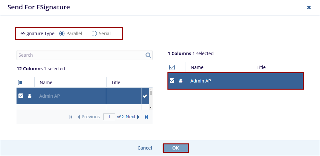Uncheck Admin AP in left user list
The width and height of the screenshot is (320, 156).
[x=21, y=96]
